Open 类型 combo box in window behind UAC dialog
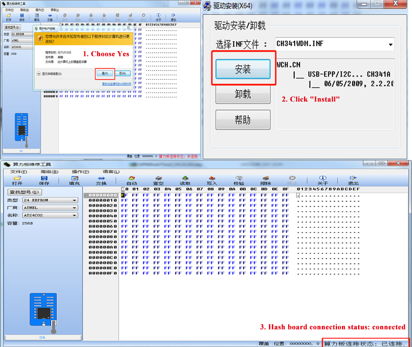 (22, 34)
